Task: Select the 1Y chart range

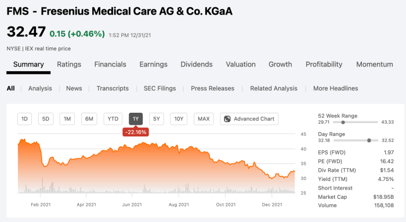Action: [136, 119]
